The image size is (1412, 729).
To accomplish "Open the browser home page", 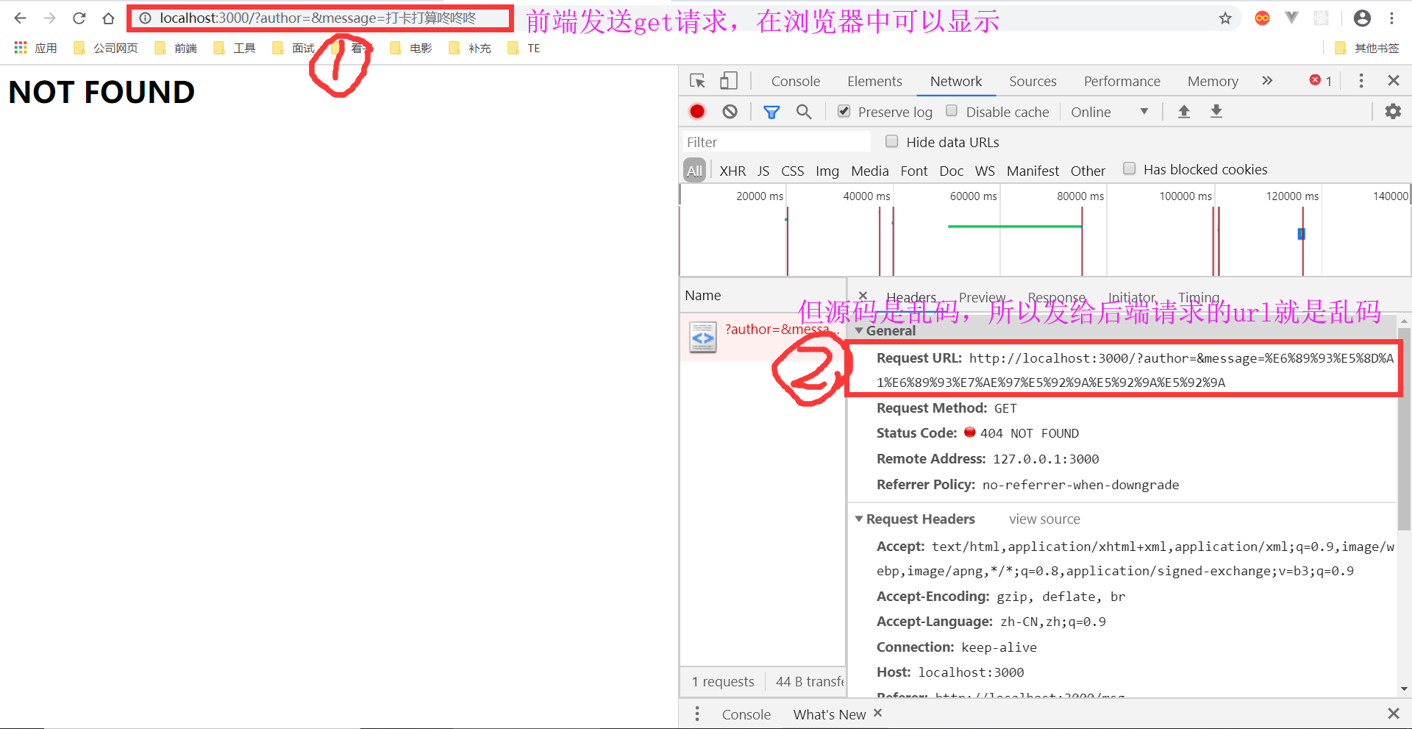I will pyautogui.click(x=108, y=18).
